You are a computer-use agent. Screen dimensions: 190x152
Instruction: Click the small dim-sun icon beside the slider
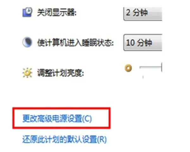(128, 68)
